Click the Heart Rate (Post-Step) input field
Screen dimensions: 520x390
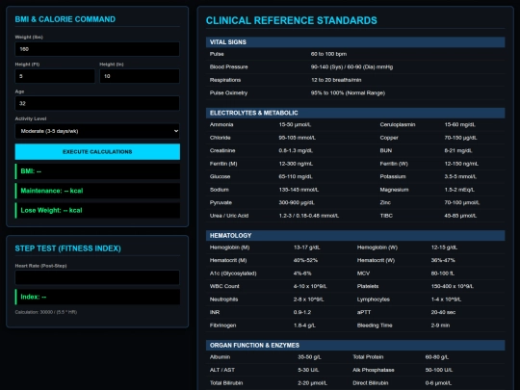click(97, 277)
